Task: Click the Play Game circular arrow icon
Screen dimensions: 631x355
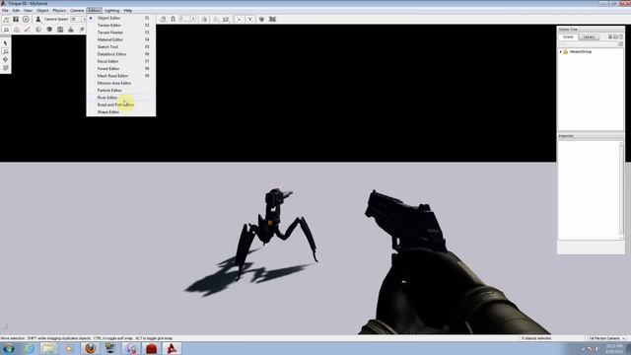Action: [26, 20]
